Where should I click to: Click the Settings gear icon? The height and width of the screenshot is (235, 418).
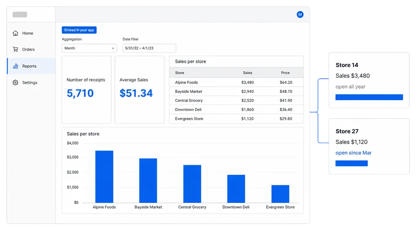click(x=16, y=83)
